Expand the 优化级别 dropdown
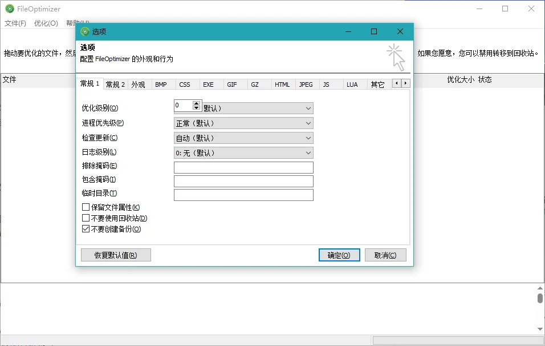This screenshot has height=346, width=545. (x=308, y=108)
